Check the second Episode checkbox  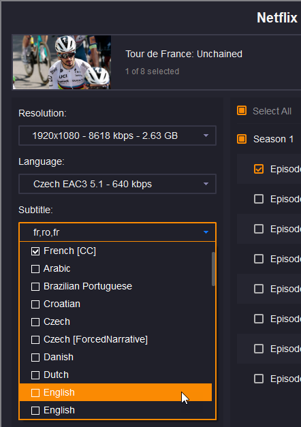pos(259,199)
